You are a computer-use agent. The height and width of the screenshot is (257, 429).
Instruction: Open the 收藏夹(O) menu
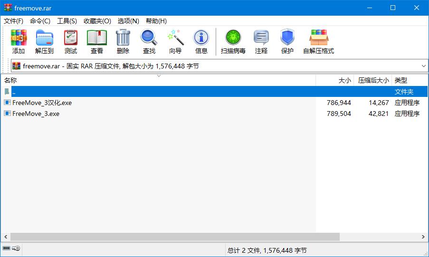(97, 21)
